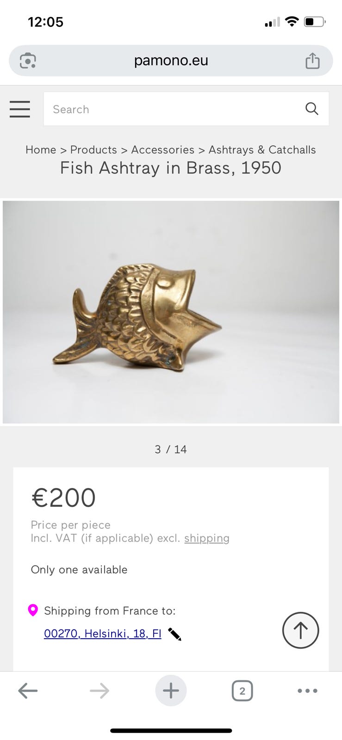Open the Products breadcrumb link
This screenshot has width=342, height=740.
click(93, 150)
